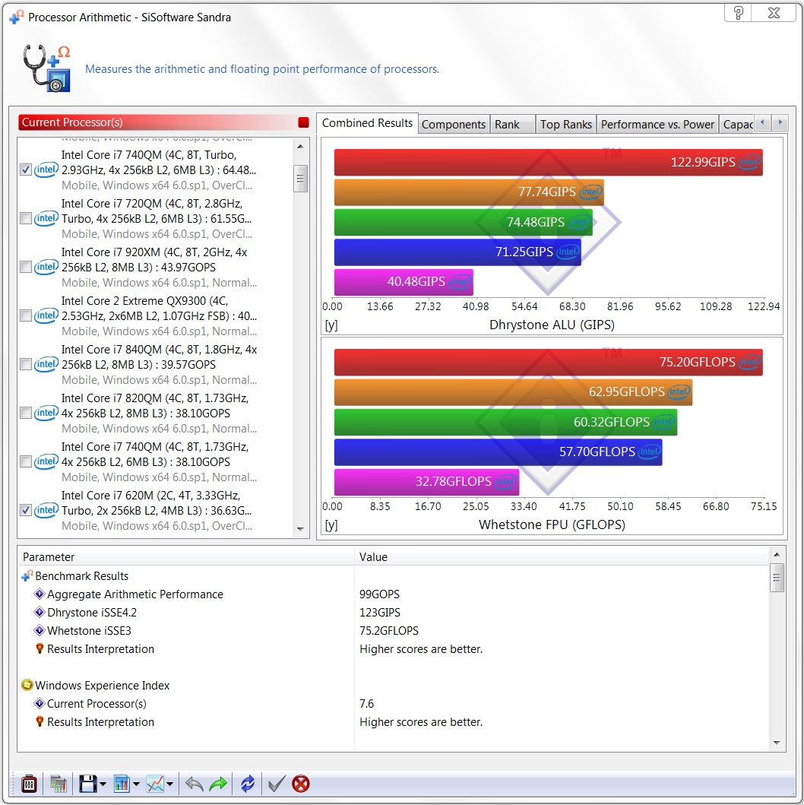
Task: Click the Dhrystone ALU (GIPS) chart title
Action: pyautogui.click(x=552, y=325)
